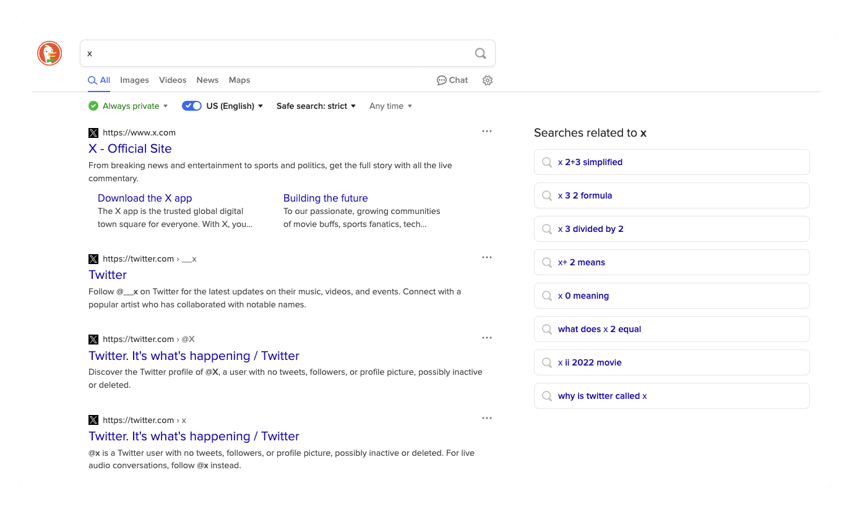
Task: Search related 'x 3 2 formula'
Action: [671, 195]
